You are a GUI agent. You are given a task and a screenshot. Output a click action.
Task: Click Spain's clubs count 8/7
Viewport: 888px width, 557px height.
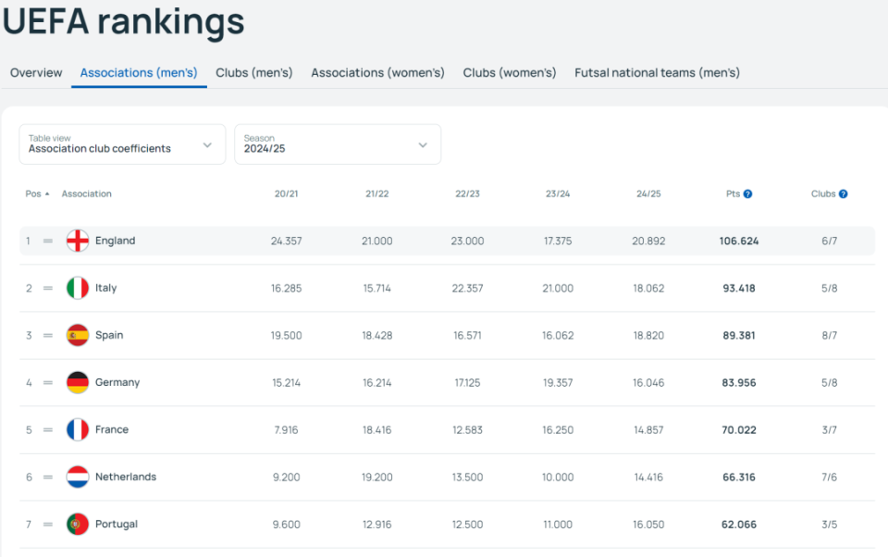(830, 336)
